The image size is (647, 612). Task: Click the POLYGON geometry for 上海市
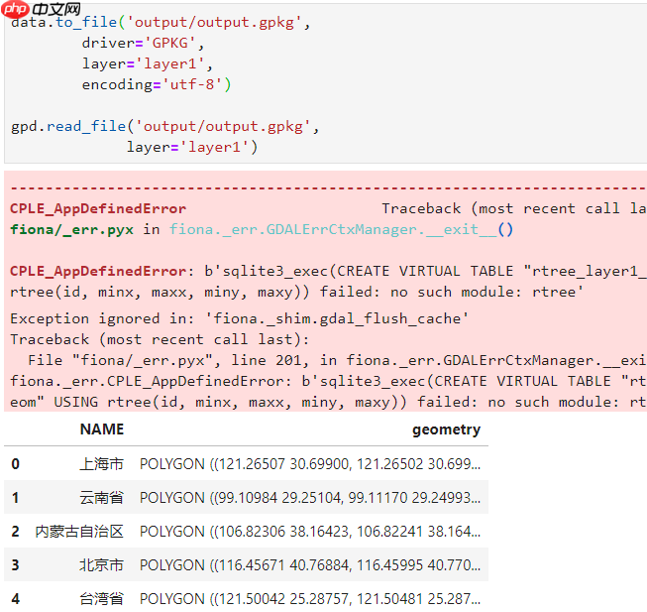pyautogui.click(x=310, y=464)
